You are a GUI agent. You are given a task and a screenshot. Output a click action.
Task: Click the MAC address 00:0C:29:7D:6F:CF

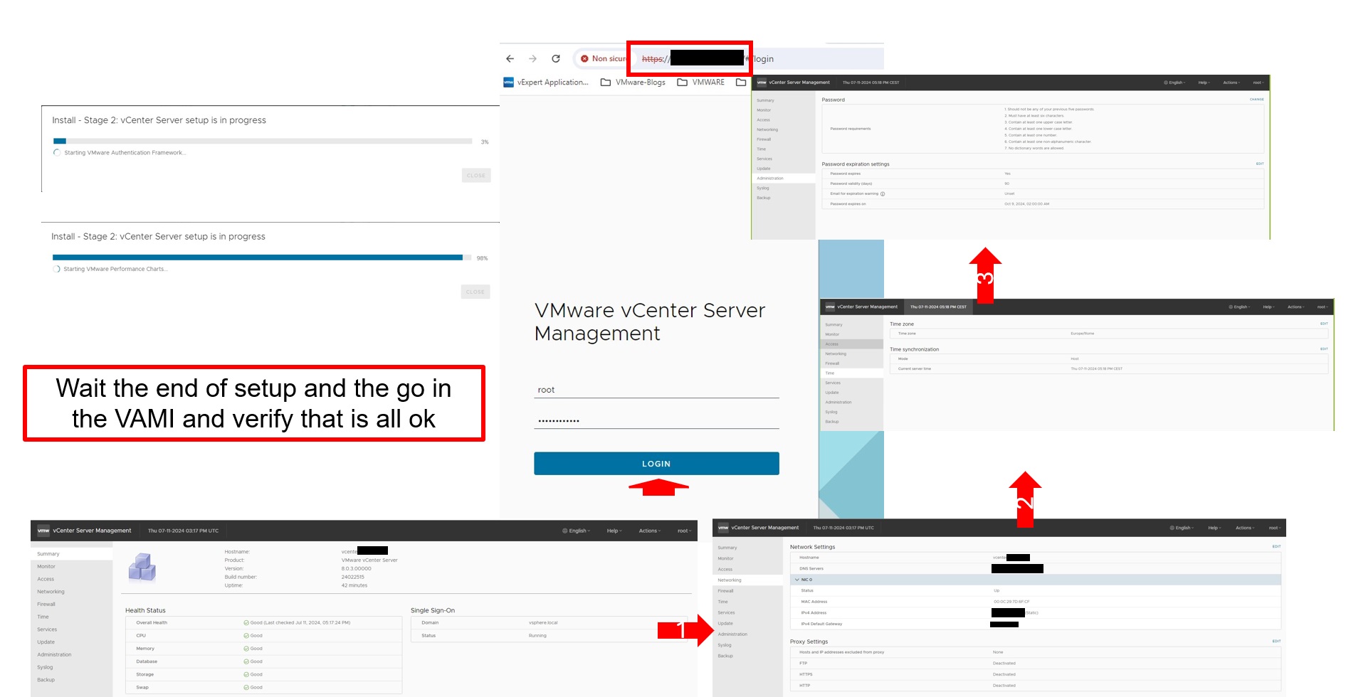pyautogui.click(x=1011, y=602)
